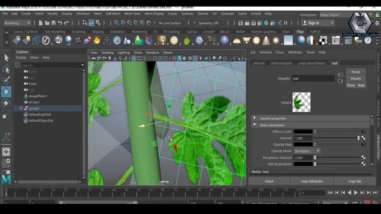Toggle Amount map checker button
381x214 pixels.
[x=364, y=138]
